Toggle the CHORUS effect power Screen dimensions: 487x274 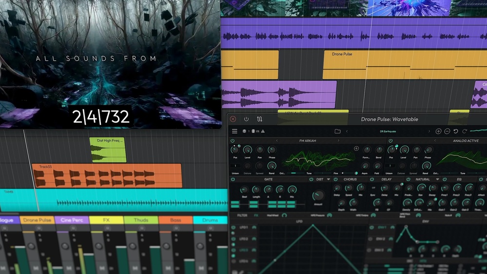336,180
